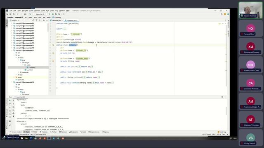Click the Run with Coverage toolbar icon
Viewport: 264px width, 148px height.
coord(56,14)
